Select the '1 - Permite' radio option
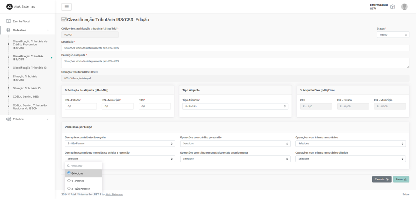This screenshot has width=416, height=199. pyautogui.click(x=69, y=181)
